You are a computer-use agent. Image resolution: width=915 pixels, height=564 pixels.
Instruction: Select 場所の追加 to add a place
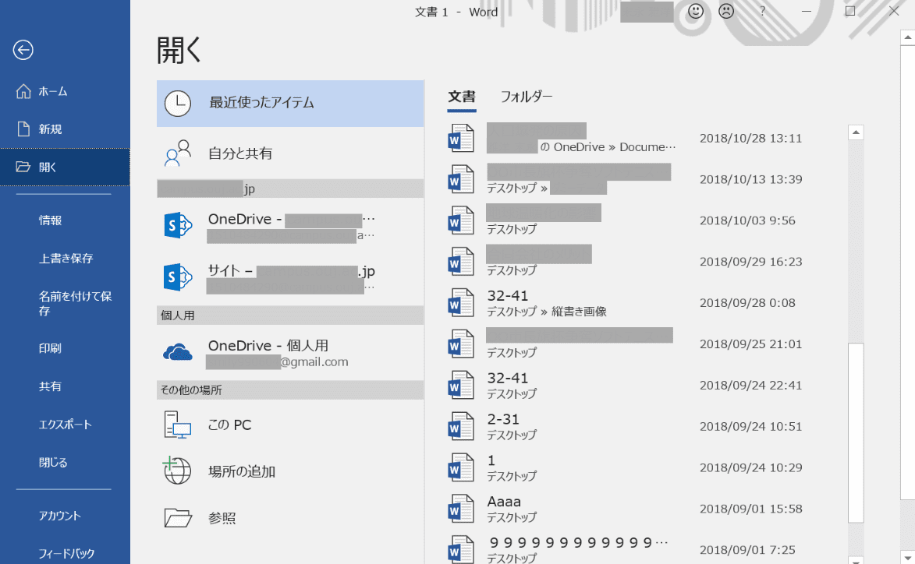[290, 471]
